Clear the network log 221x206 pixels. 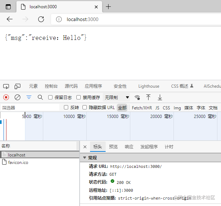(x=17, y=97)
